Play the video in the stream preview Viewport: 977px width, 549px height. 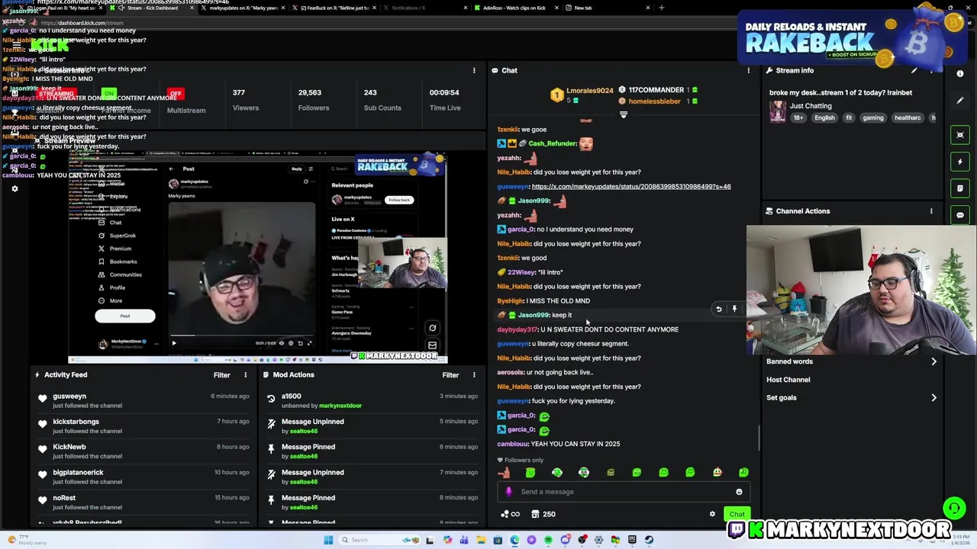tap(173, 343)
